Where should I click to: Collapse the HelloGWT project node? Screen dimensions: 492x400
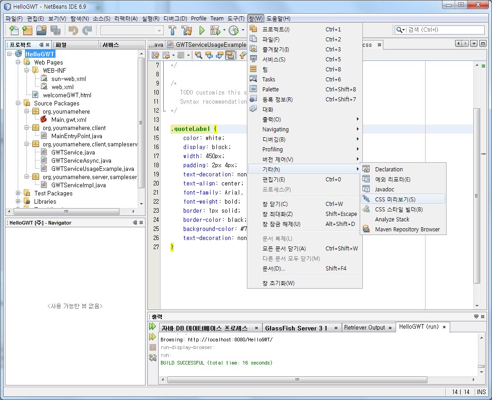[10, 54]
